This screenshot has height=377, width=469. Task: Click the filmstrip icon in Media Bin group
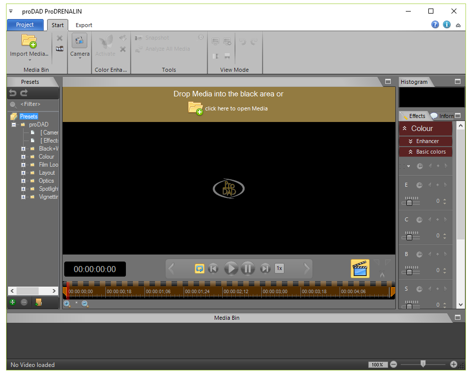coord(60,49)
